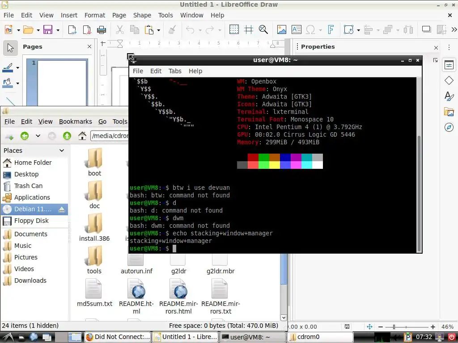Click zoom in plus in Draw status bar
The width and height of the screenshot is (458, 343).
pyautogui.click(x=433, y=327)
